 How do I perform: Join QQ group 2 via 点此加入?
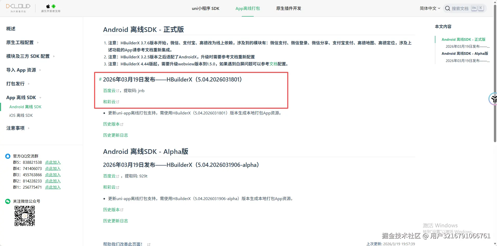coord(53,181)
